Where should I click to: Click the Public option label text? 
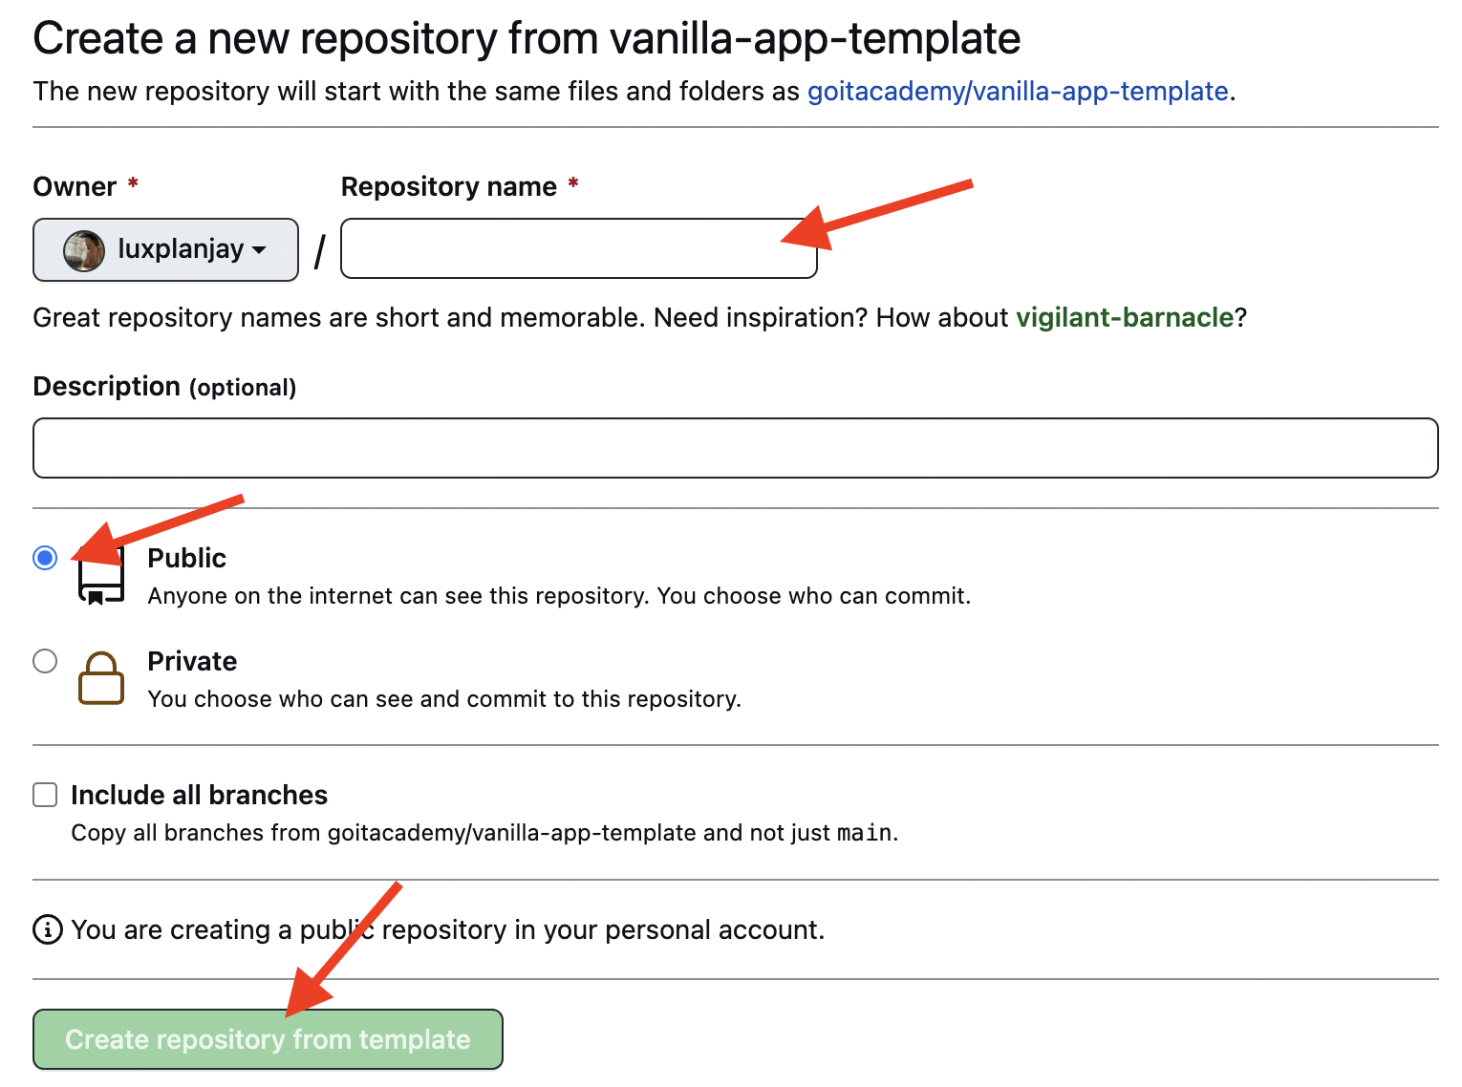click(x=186, y=557)
